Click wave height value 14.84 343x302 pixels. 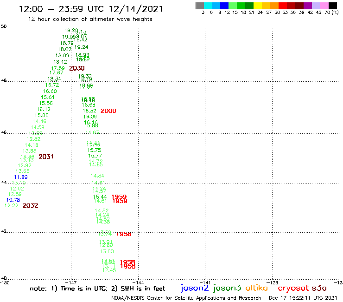tap(97, 176)
